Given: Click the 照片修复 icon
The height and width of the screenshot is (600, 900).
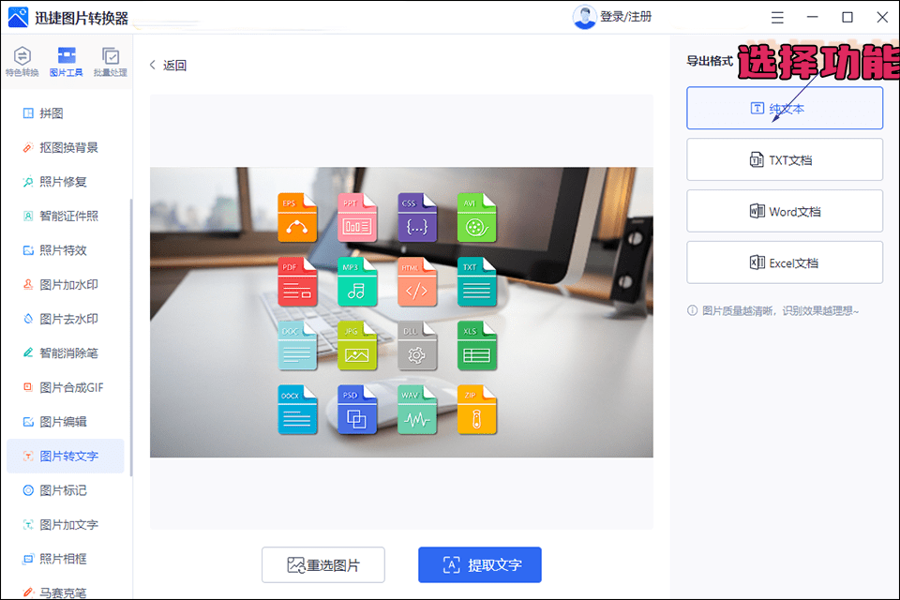Looking at the screenshot, I should coord(28,182).
